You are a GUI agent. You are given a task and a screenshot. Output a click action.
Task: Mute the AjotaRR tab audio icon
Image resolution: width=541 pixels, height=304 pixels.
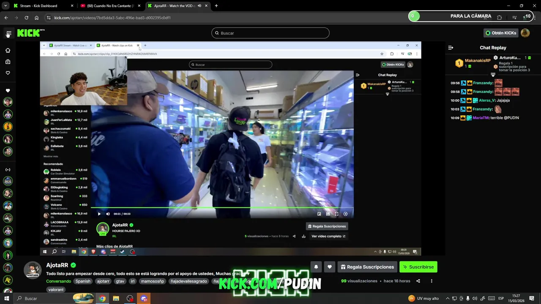click(x=199, y=6)
